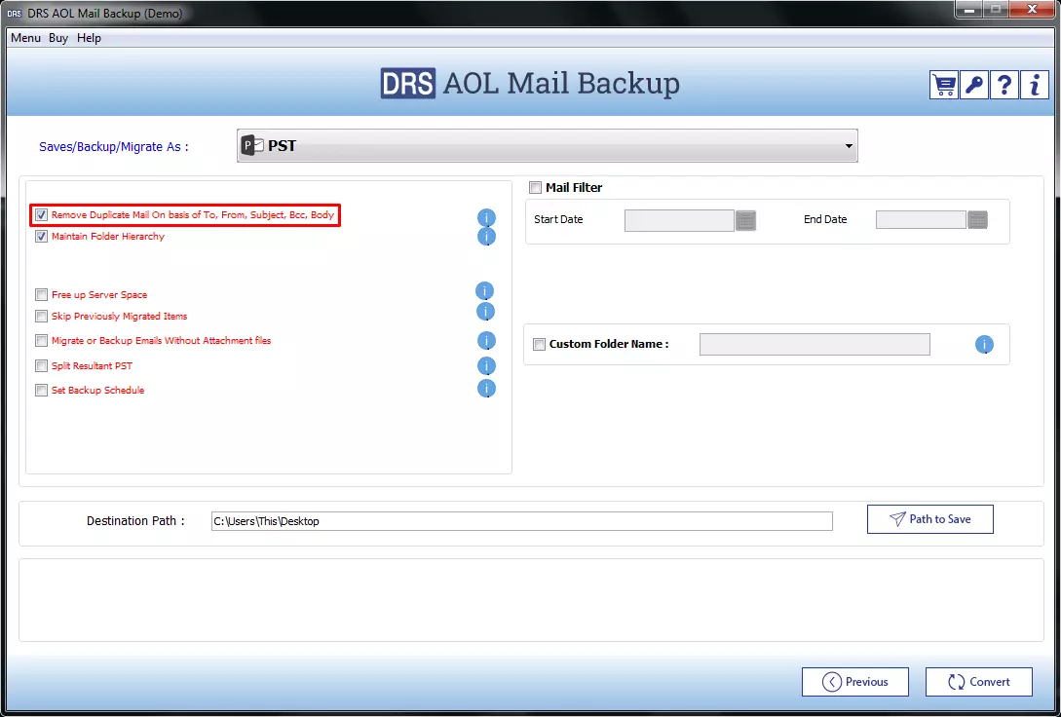Click the Custom Folder Name input field
Image resolution: width=1061 pixels, height=717 pixels.
[x=815, y=344]
